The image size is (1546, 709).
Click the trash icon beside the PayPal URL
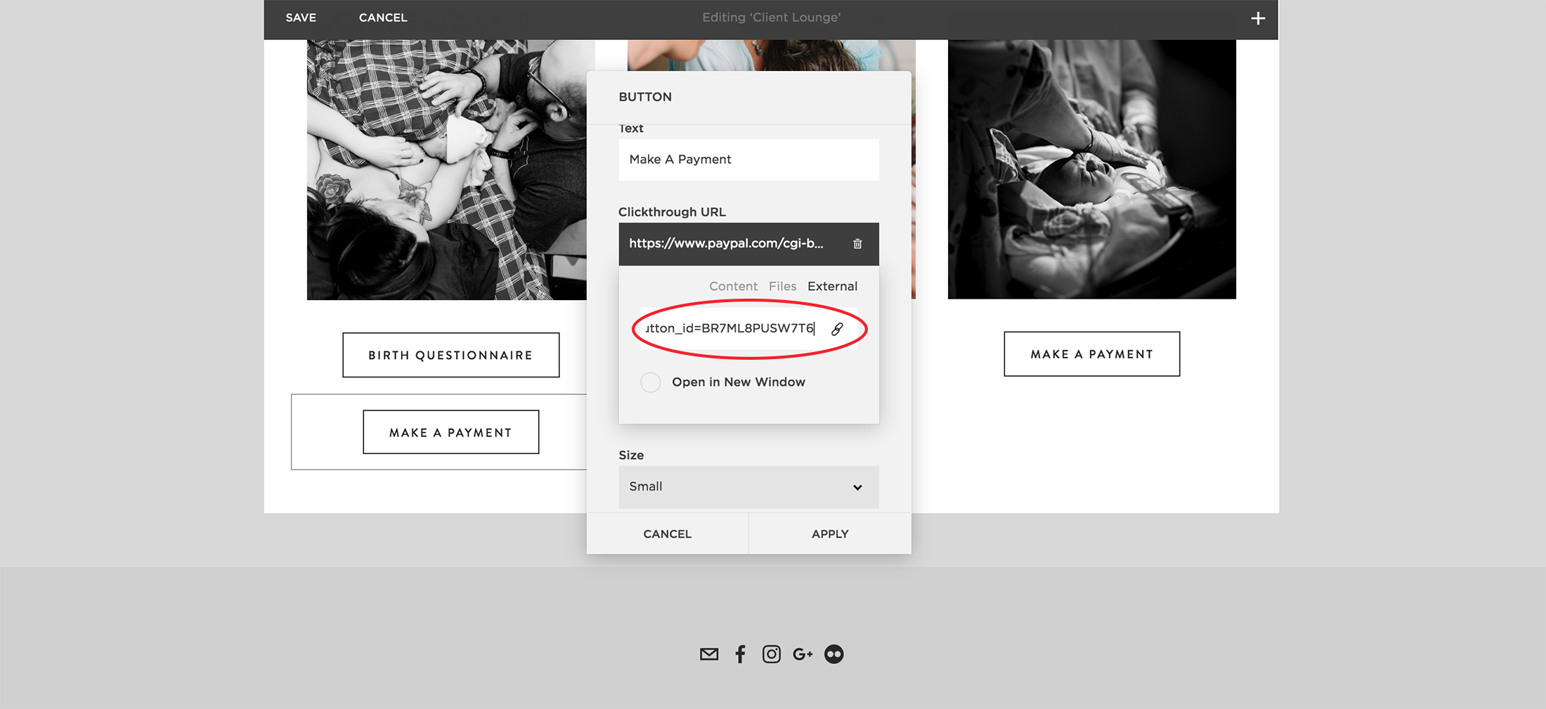[x=857, y=244]
